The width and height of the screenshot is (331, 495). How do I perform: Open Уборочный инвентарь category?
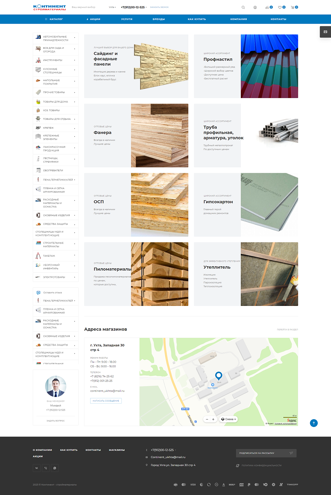[55, 267]
